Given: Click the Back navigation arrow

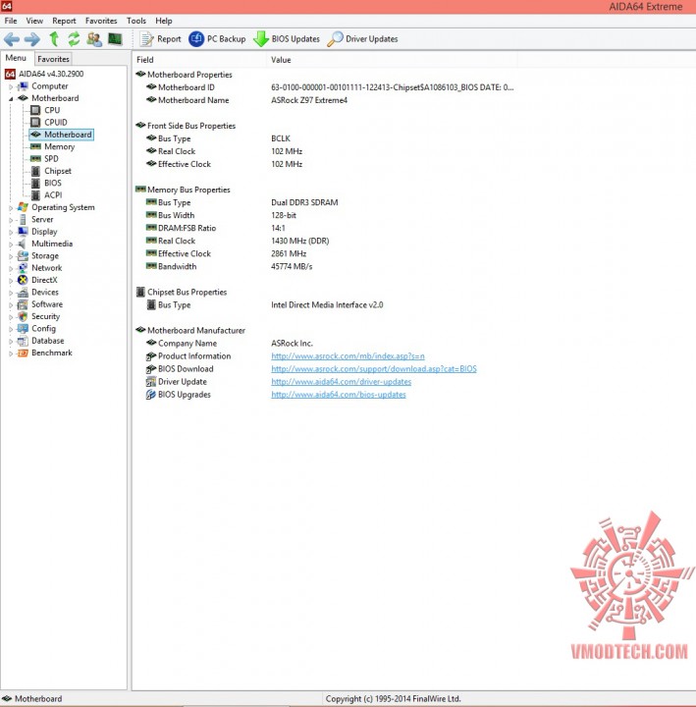Looking at the screenshot, I should pos(12,39).
